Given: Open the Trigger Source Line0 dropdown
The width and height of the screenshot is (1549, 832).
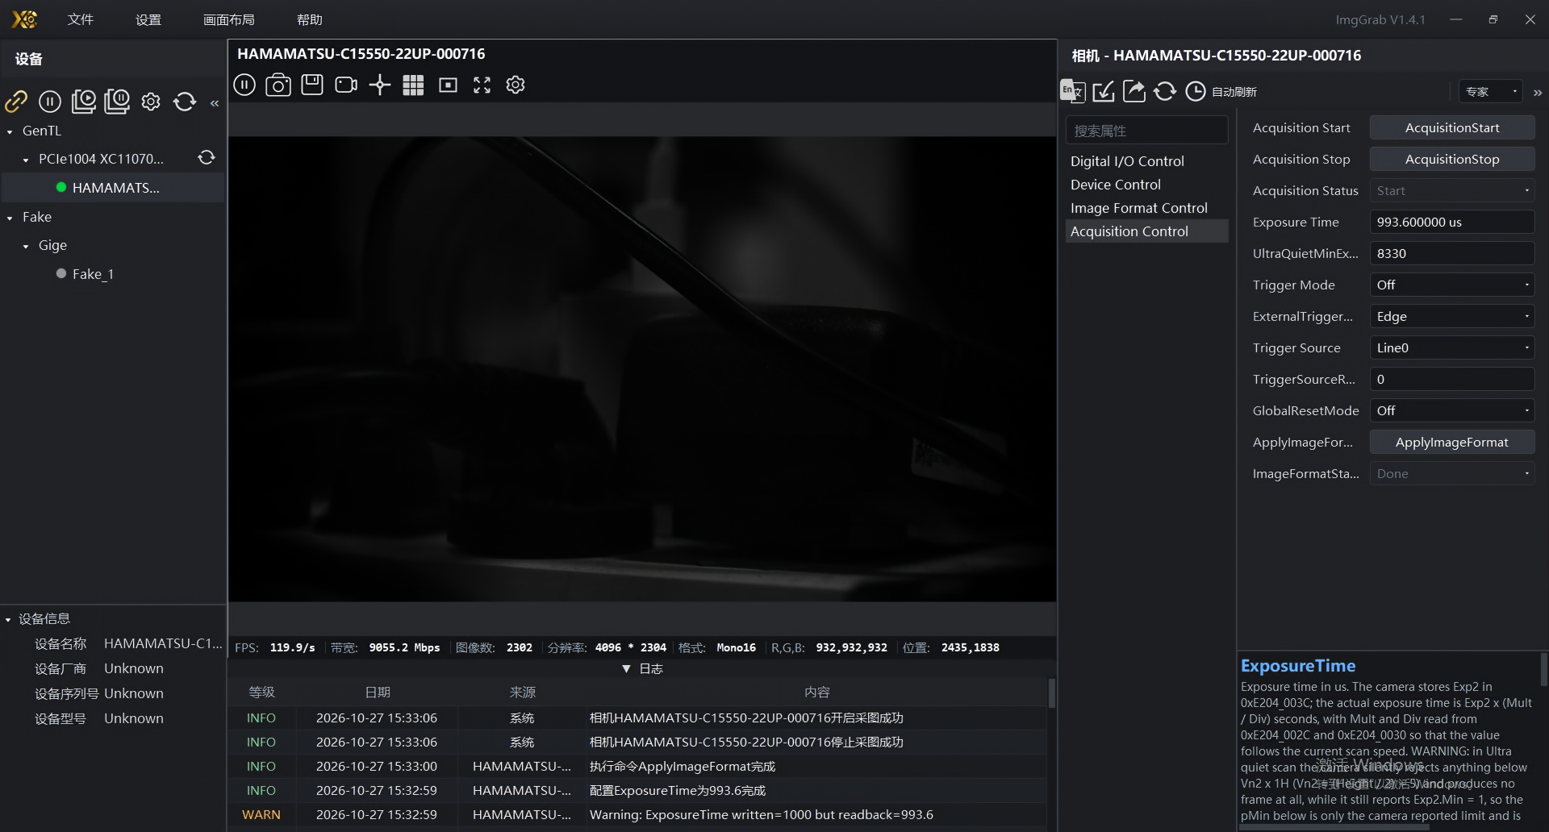Looking at the screenshot, I should click(1452, 347).
